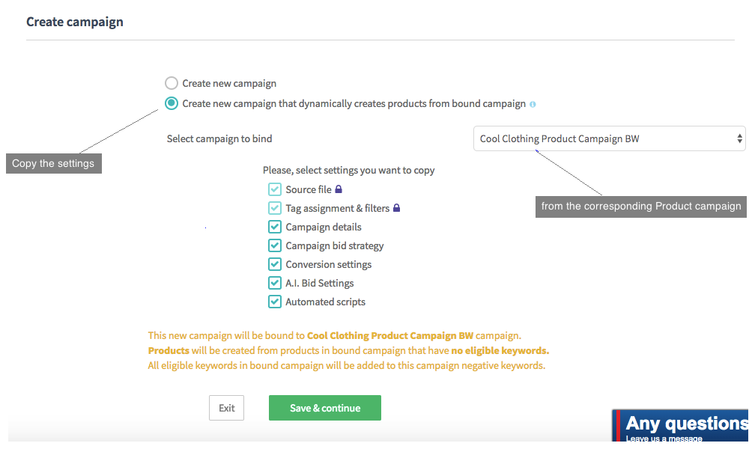
Task: Open the Any questions chat widget
Action: point(683,427)
